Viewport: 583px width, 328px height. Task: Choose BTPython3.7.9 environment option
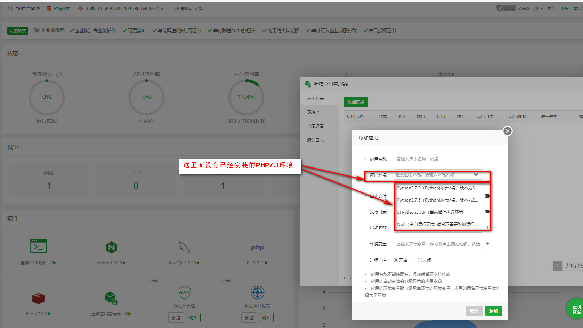tap(438, 212)
